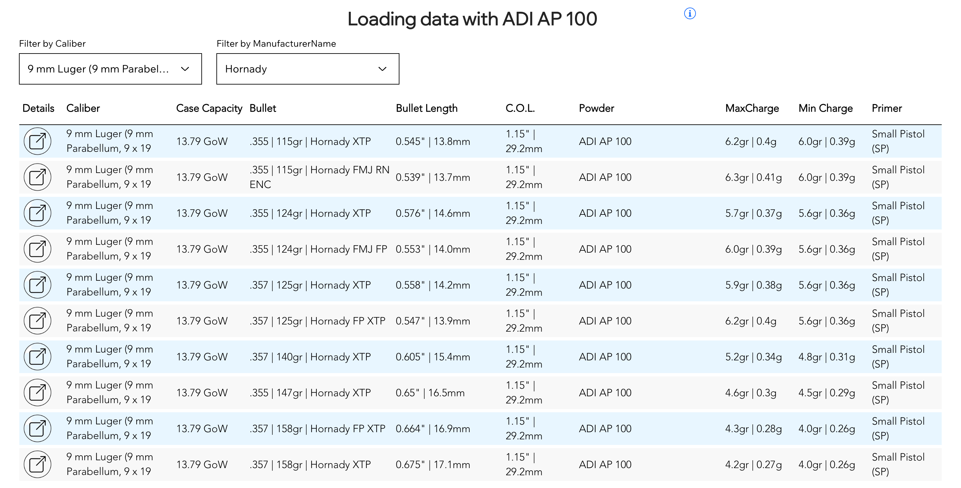Click the Case Capacity column header
This screenshot has width=961, height=488.
[209, 108]
